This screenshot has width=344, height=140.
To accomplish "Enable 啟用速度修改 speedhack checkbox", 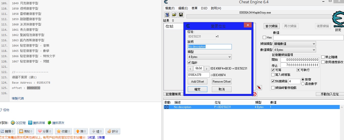I will (323, 62).
